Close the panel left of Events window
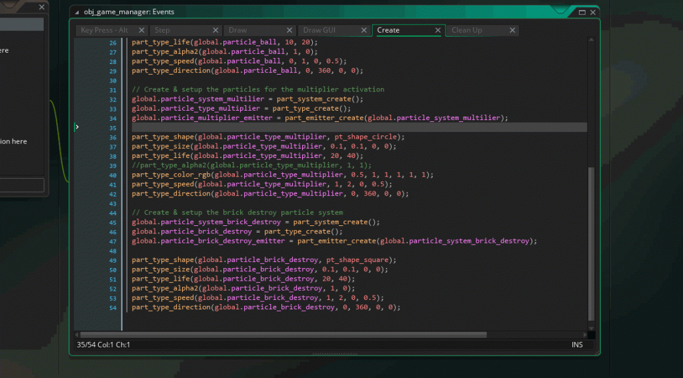 41,7
